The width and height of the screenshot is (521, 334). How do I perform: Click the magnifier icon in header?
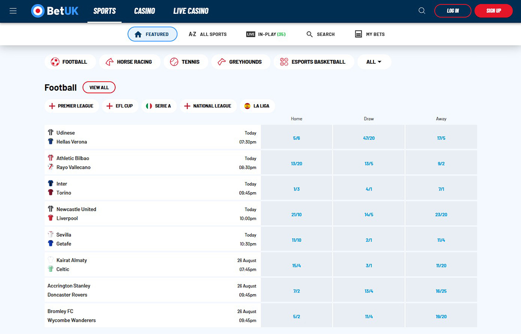tap(422, 11)
